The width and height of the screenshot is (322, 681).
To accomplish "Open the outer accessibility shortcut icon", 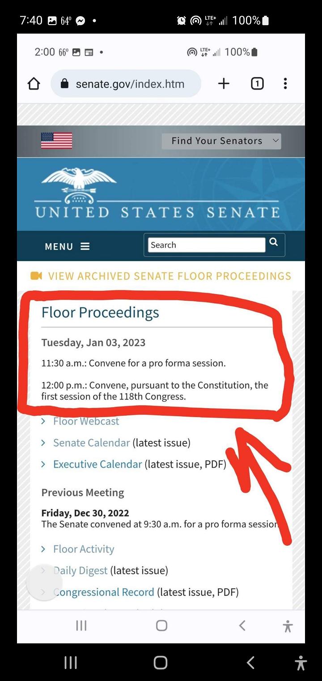I will (x=301, y=663).
